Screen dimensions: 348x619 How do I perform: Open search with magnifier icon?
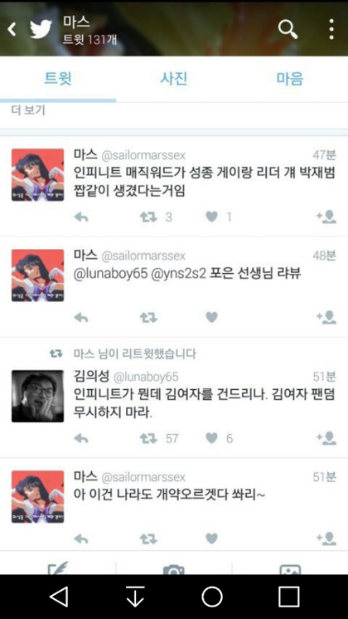tap(288, 29)
